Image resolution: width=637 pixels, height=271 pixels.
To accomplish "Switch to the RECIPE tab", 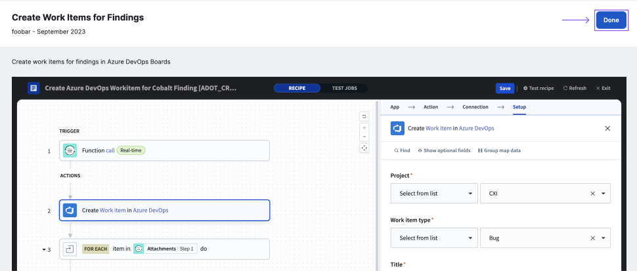I will (x=297, y=88).
